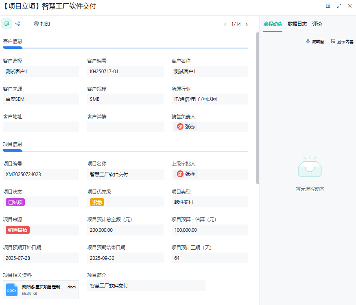Image resolution: width=356 pixels, height=305 pixels.
Task: Open the 项目类型 field showing 软件交付
Action: [210, 202]
